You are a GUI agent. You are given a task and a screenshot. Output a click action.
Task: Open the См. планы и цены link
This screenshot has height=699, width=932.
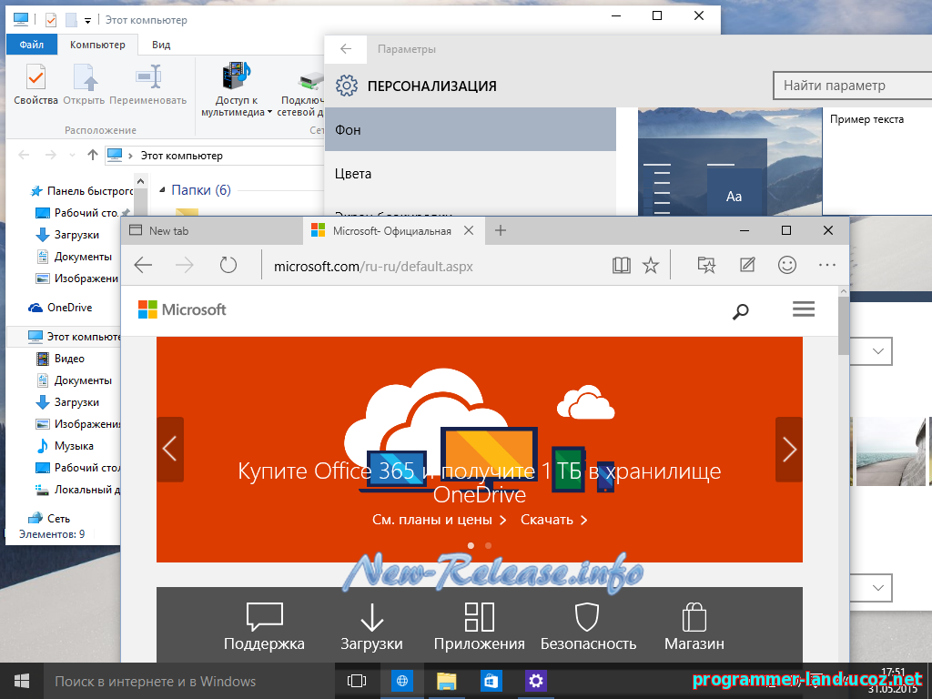[x=440, y=520]
